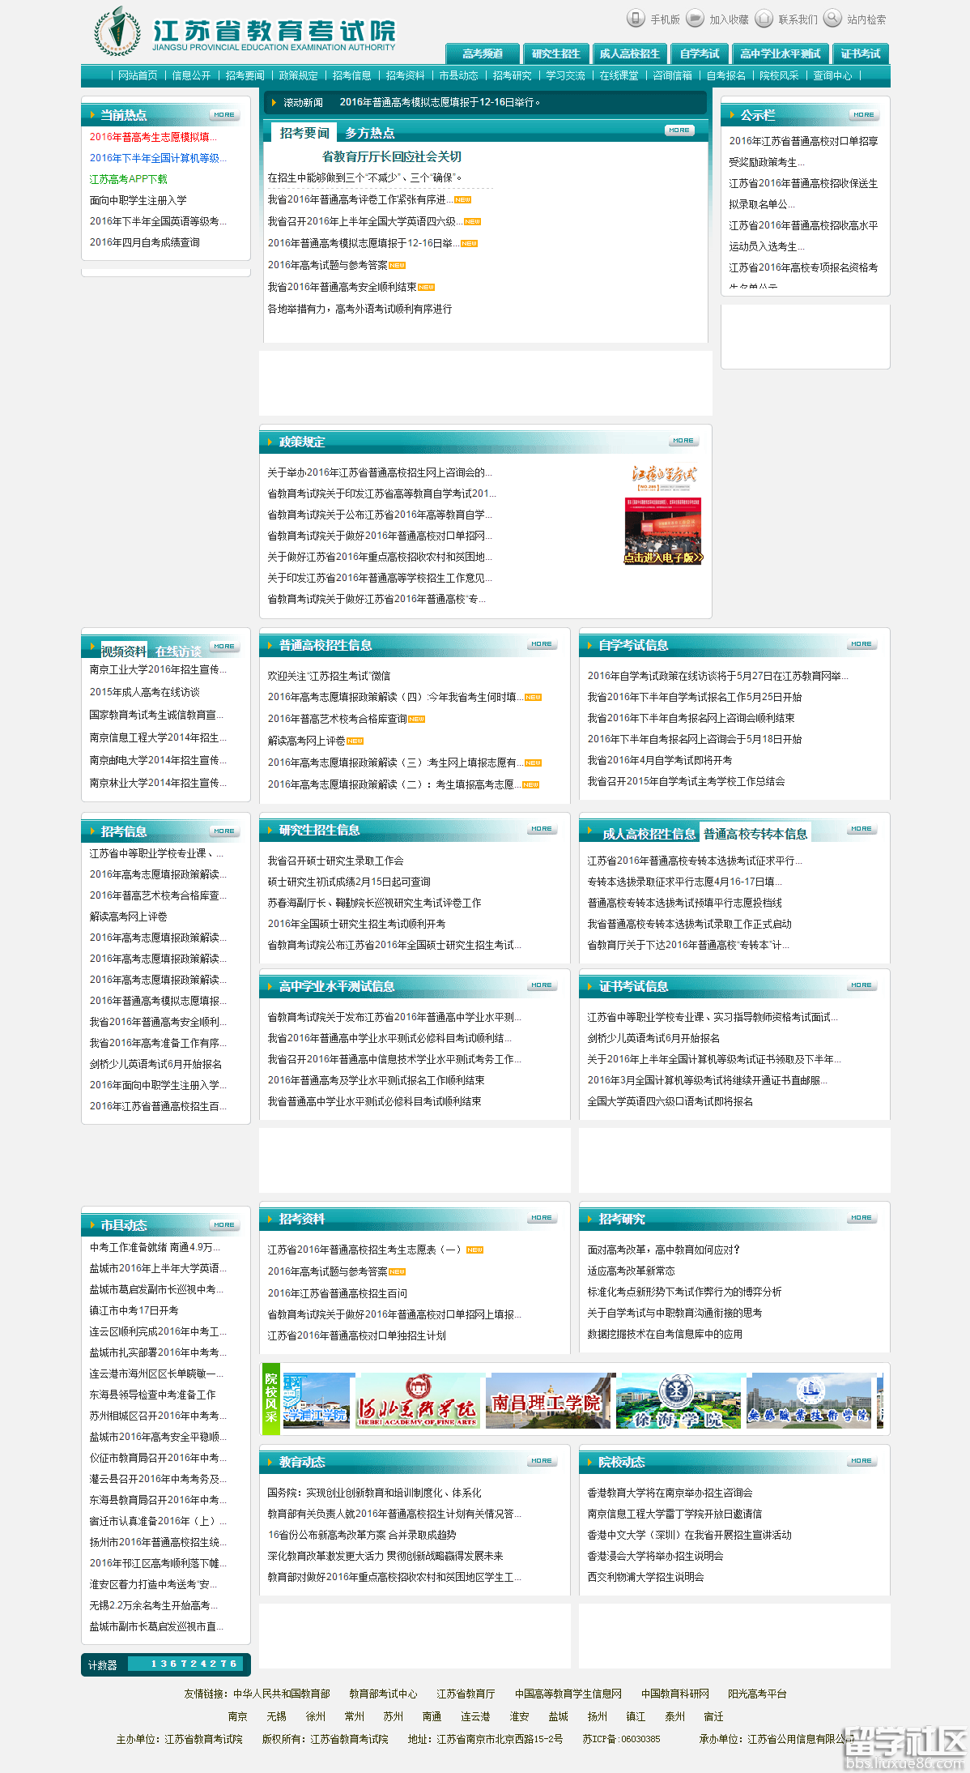Screen dimensions: 970x1773
Task: Open 高考频道 channel tab
Action: click(x=483, y=53)
